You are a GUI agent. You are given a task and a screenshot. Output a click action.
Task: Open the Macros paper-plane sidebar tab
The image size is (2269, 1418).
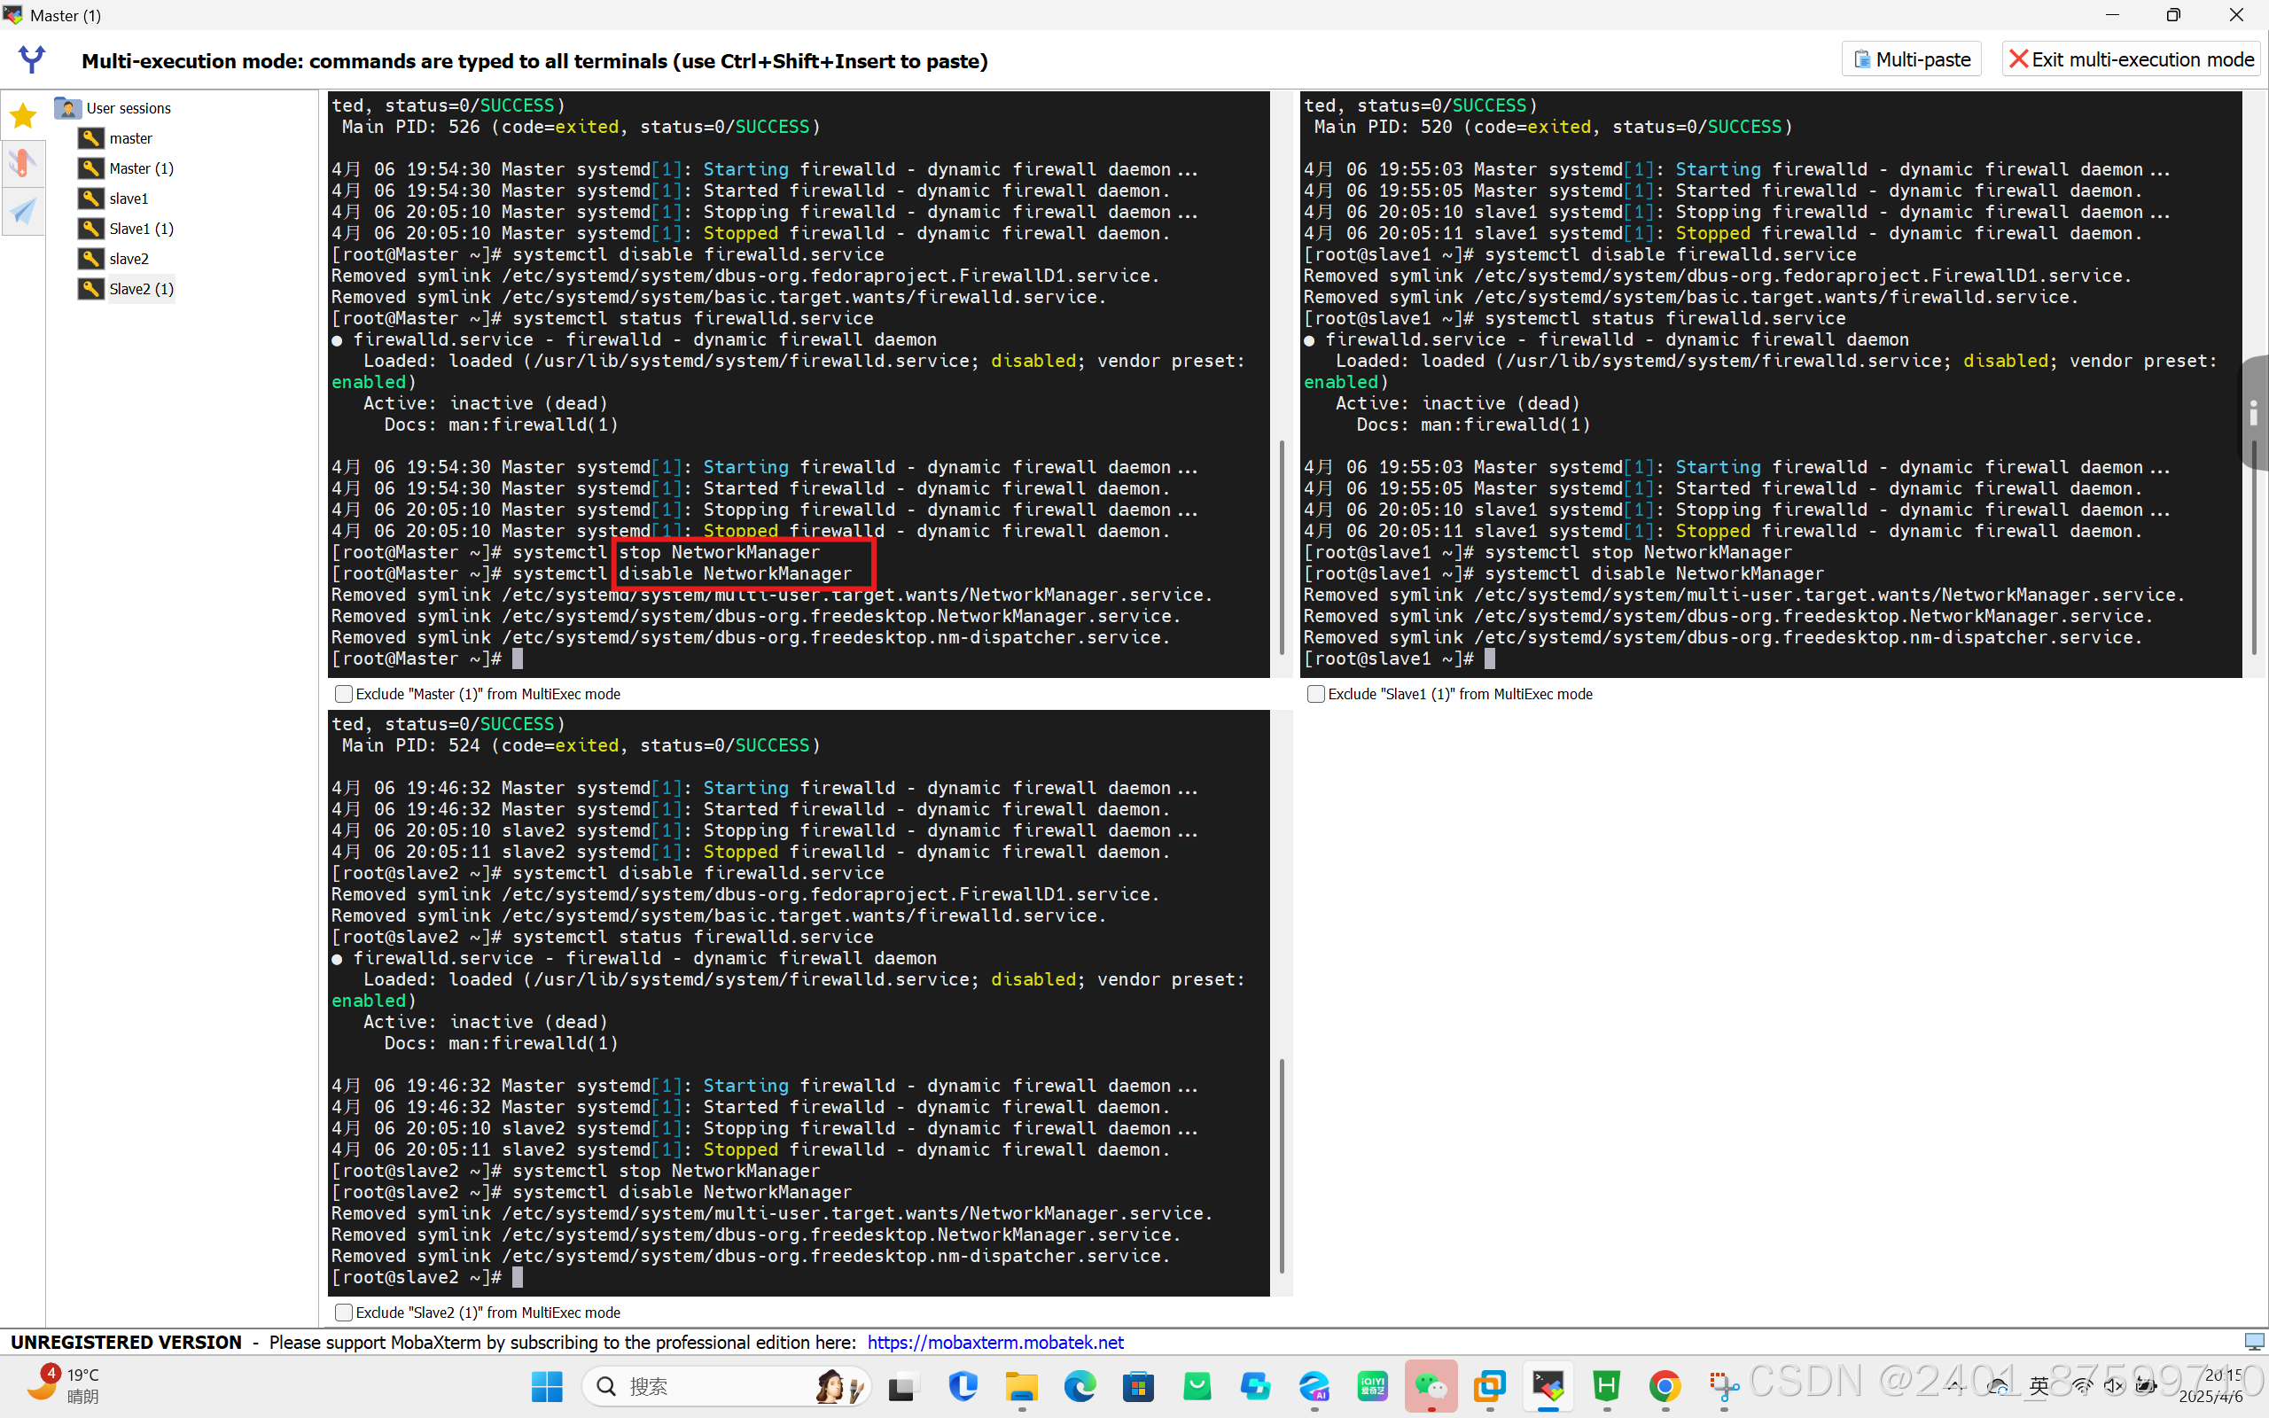[22, 210]
